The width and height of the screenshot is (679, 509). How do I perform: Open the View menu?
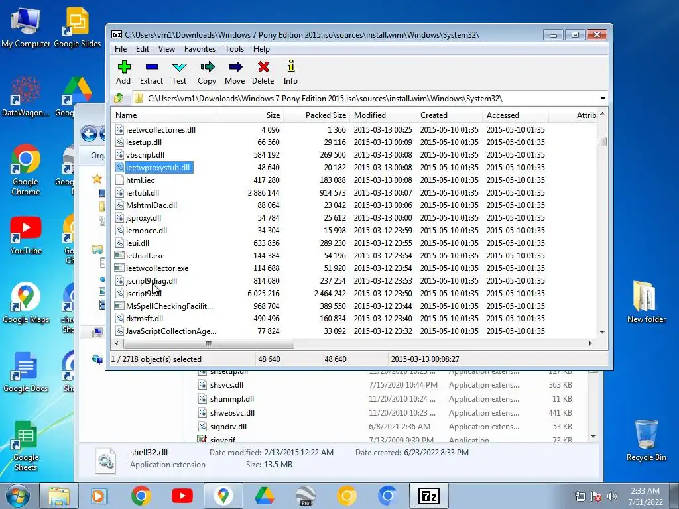pyautogui.click(x=166, y=49)
